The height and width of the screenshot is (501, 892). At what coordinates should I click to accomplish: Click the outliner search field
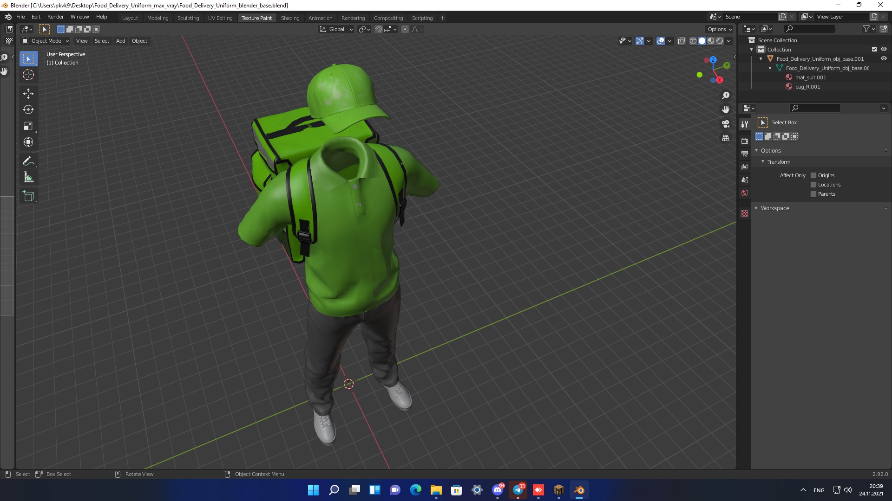(809, 29)
